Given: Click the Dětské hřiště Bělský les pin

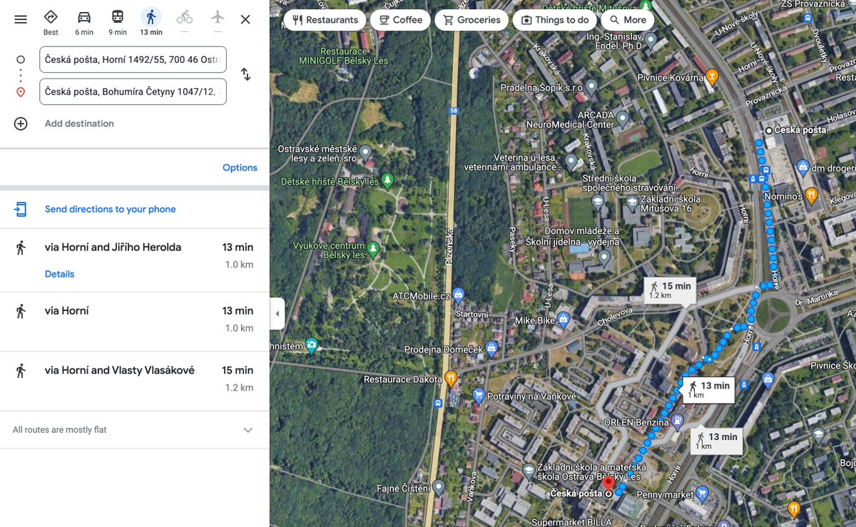Looking at the screenshot, I should point(387,181).
